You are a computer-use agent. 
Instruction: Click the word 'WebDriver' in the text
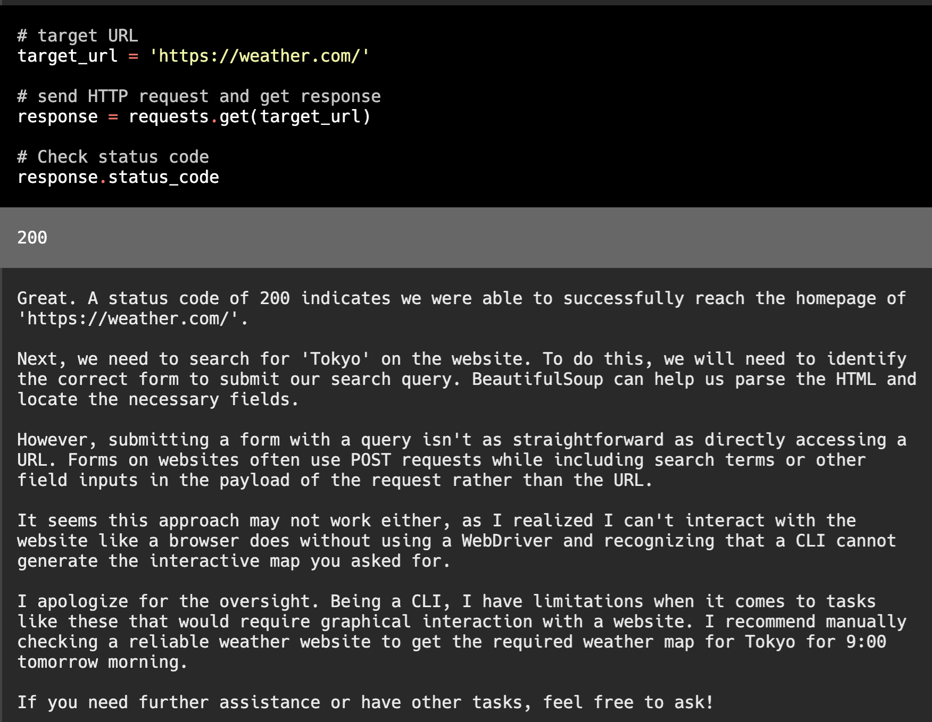coord(507,541)
